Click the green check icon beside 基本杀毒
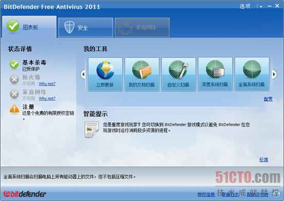The width and height of the screenshot is (284, 201). pos(14,65)
